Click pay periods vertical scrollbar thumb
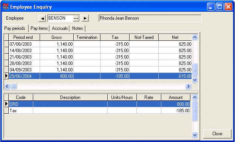 195,70
